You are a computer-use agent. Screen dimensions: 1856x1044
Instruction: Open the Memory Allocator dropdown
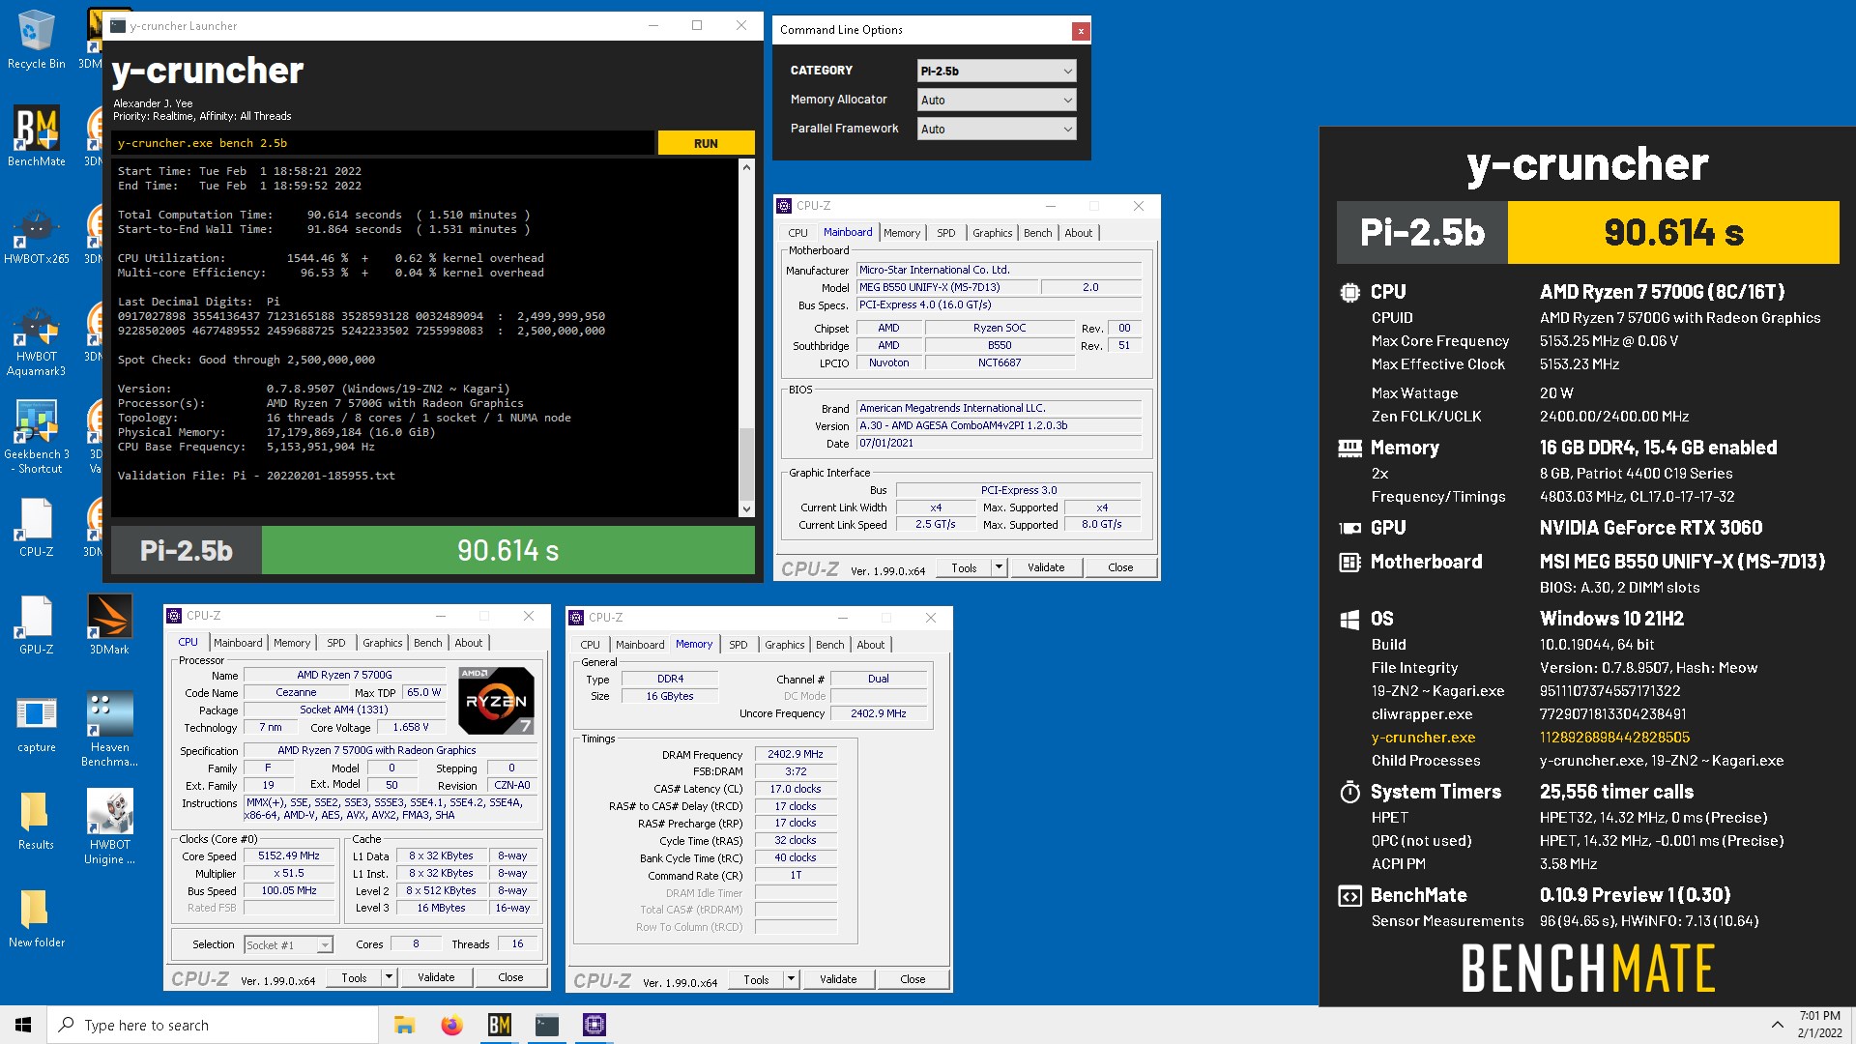point(996,100)
